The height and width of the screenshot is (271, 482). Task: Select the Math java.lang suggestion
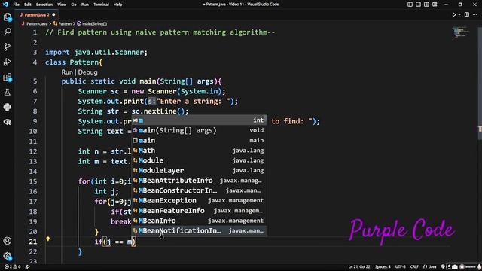(x=199, y=151)
